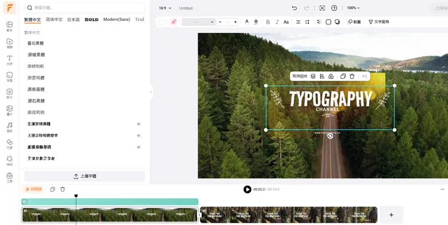Open the AI text tool

(x=174, y=21)
